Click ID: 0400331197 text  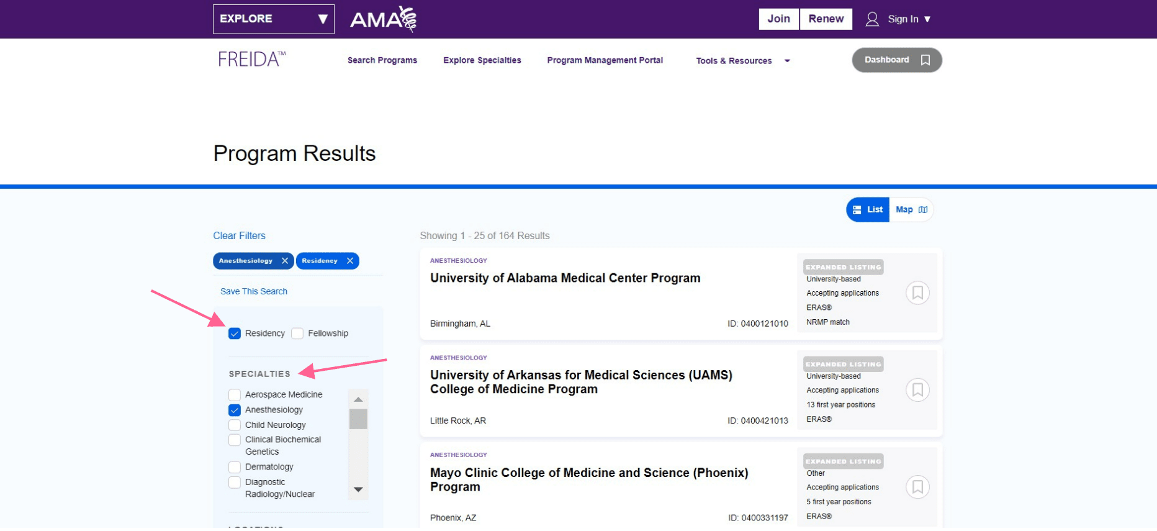(758, 518)
